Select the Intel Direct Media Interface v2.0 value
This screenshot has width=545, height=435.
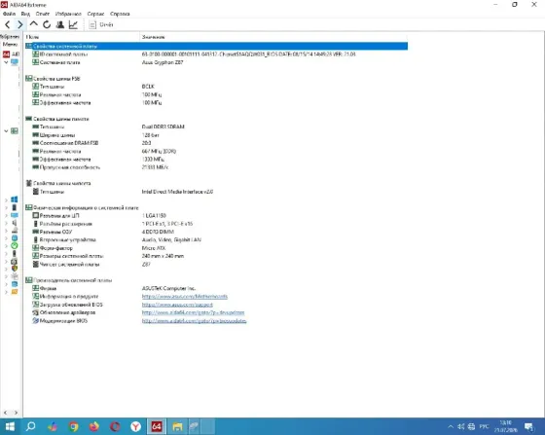click(x=177, y=192)
